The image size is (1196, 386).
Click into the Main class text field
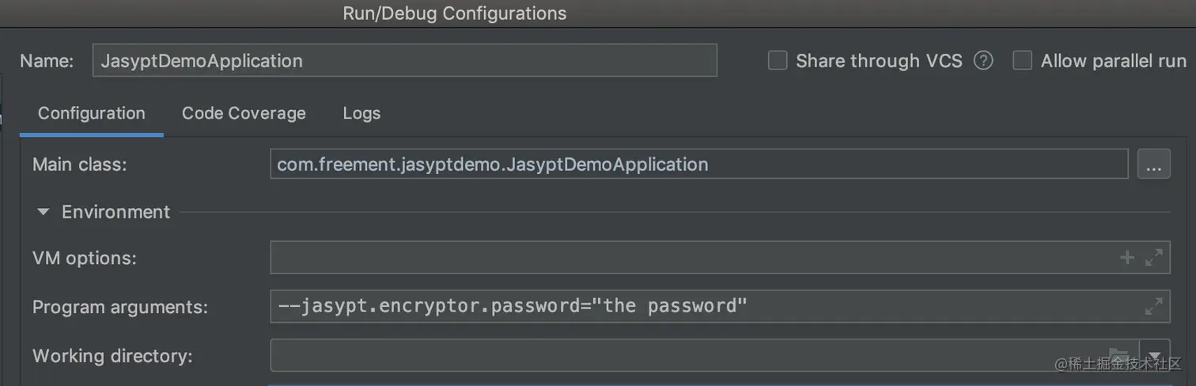[x=698, y=165]
